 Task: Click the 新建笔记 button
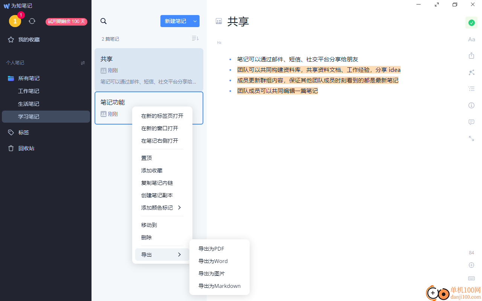pyautogui.click(x=175, y=21)
